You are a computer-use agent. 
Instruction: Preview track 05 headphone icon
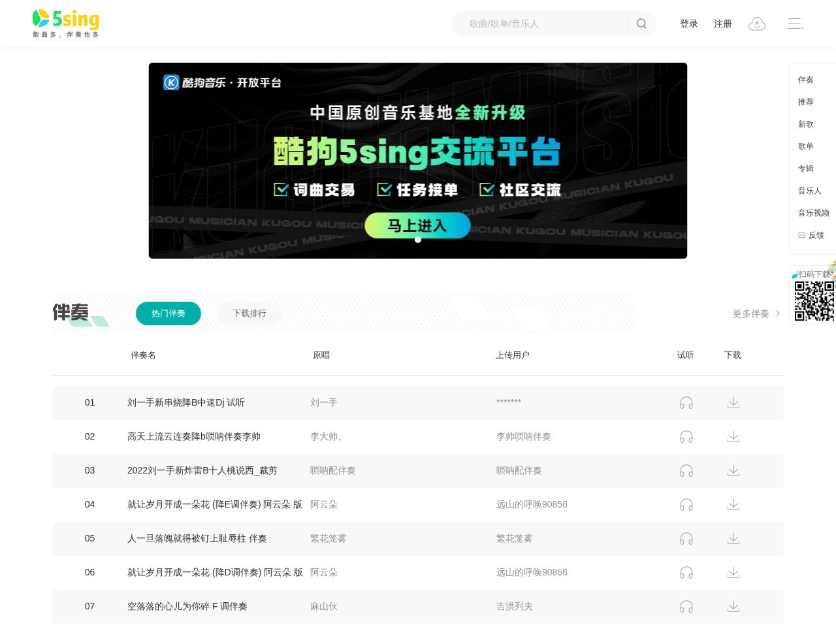pos(686,539)
